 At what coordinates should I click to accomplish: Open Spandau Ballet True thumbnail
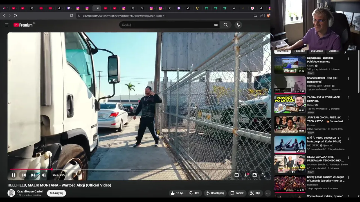click(290, 85)
